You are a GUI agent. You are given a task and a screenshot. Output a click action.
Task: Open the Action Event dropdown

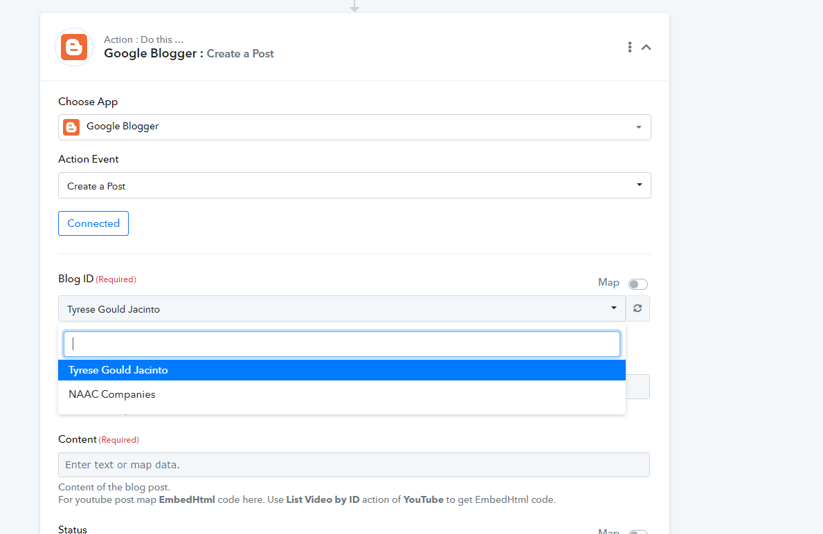[354, 185]
